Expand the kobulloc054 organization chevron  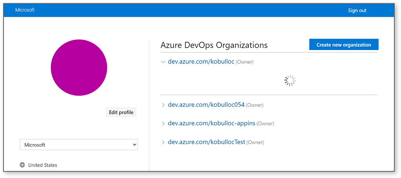163,105
